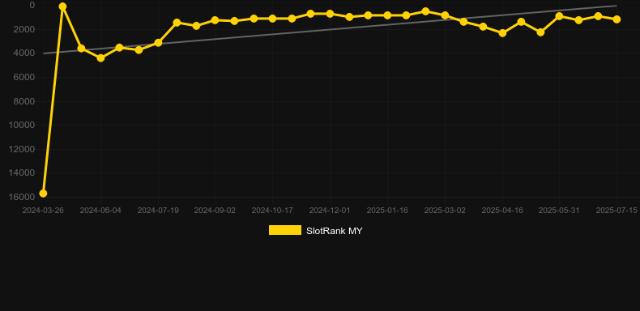Click the yellow SlotRank MY legend swatch
The width and height of the screenshot is (640, 311).
point(285,230)
